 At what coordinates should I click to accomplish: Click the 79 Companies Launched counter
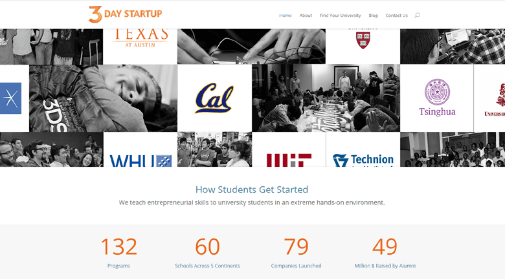(x=296, y=252)
